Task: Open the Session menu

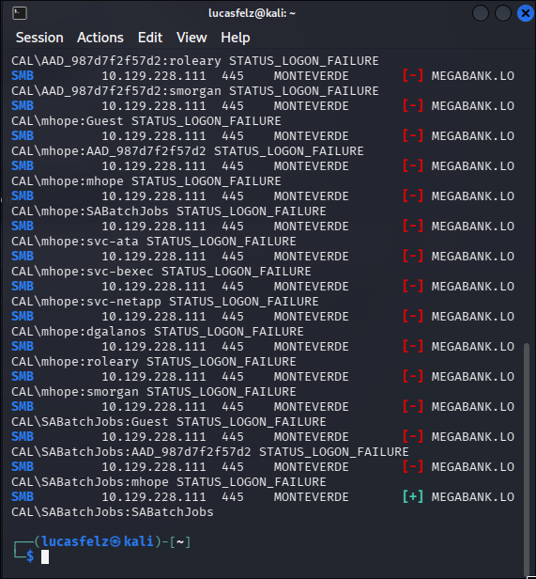Action: click(39, 38)
